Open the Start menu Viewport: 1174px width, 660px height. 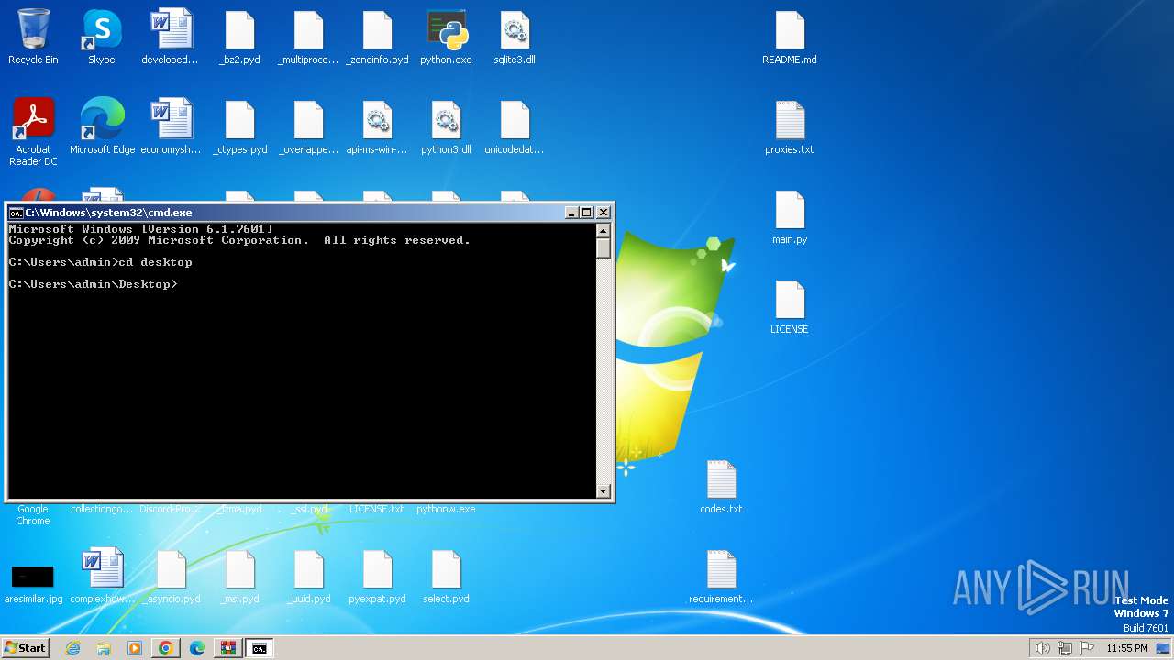26,647
